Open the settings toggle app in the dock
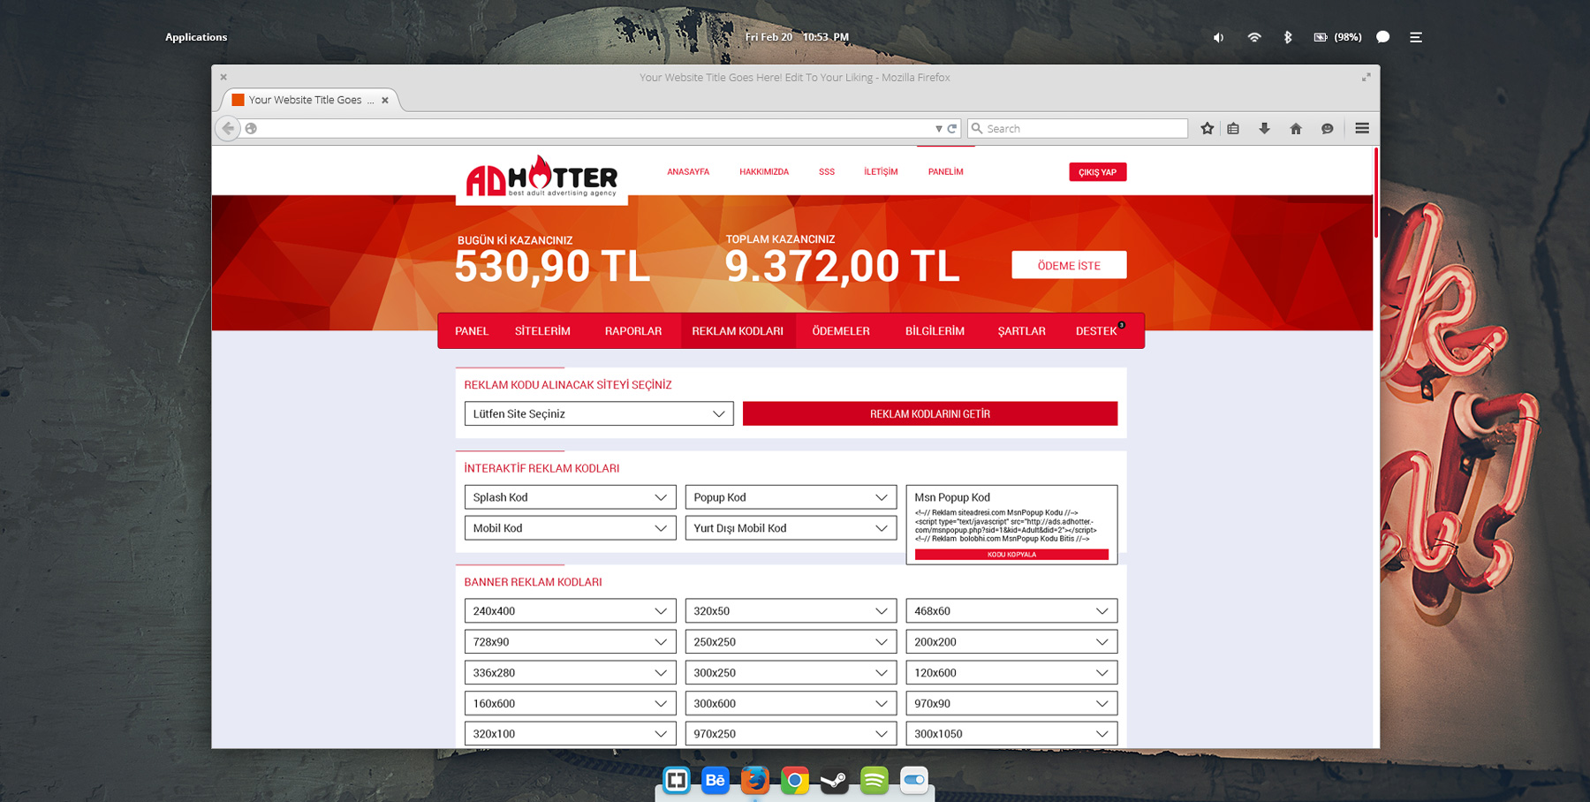The height and width of the screenshot is (802, 1590). [x=914, y=780]
